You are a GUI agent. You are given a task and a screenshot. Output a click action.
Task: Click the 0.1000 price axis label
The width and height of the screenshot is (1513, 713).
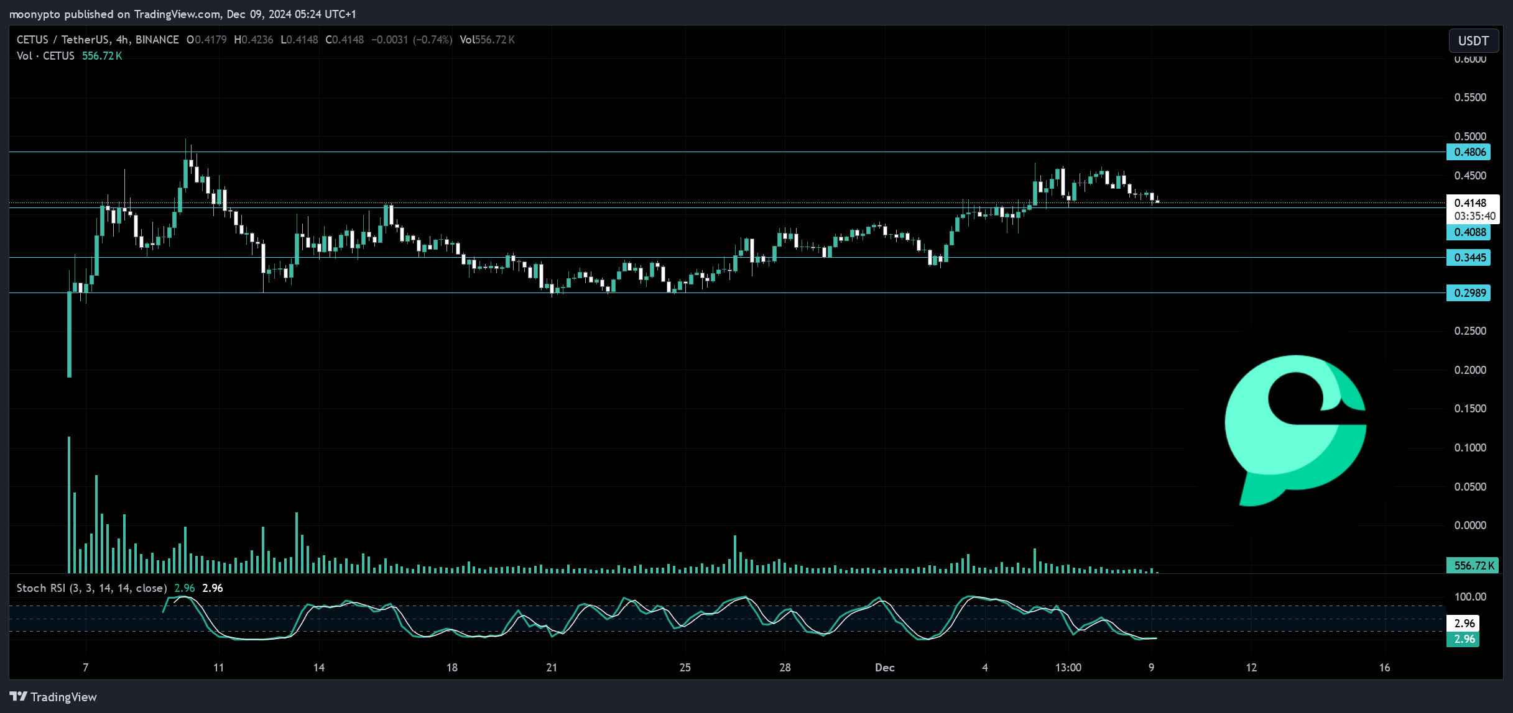click(1470, 448)
